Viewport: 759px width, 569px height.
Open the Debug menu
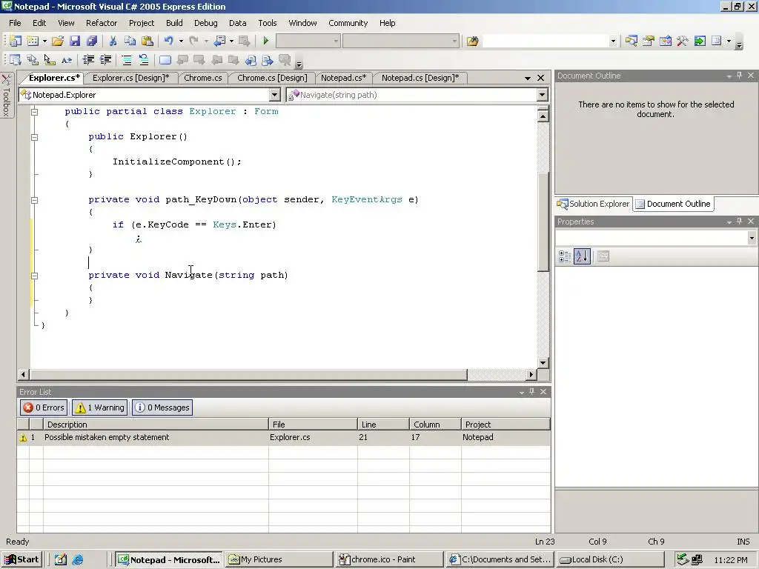[206, 23]
